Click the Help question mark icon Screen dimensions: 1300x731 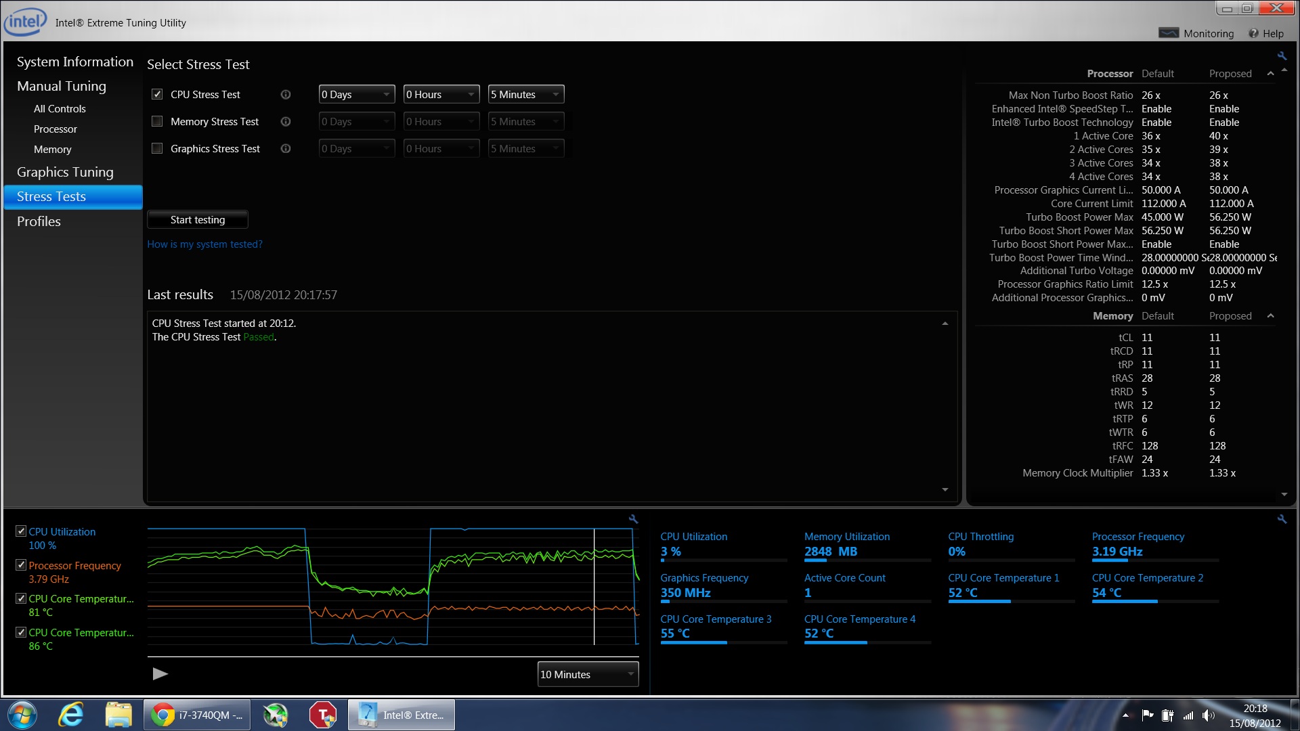(x=1253, y=33)
